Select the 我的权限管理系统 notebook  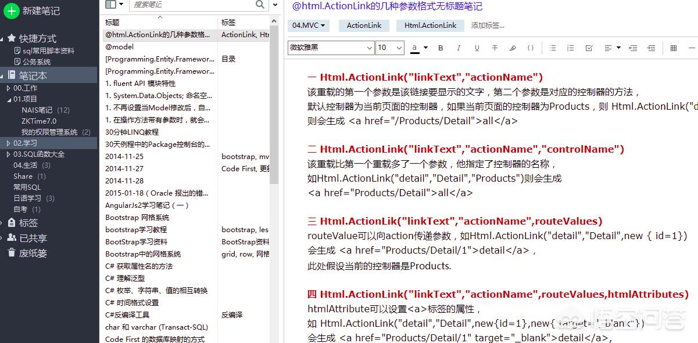pos(49,132)
